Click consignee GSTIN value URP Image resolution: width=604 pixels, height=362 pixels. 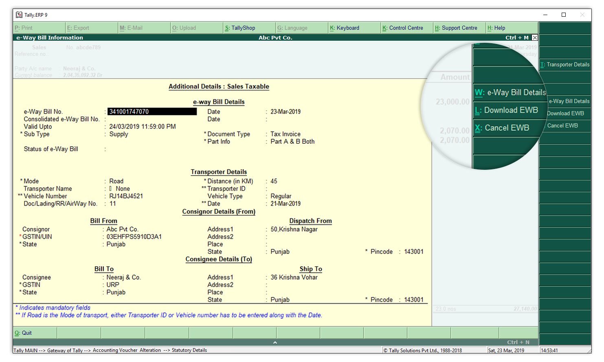click(113, 285)
